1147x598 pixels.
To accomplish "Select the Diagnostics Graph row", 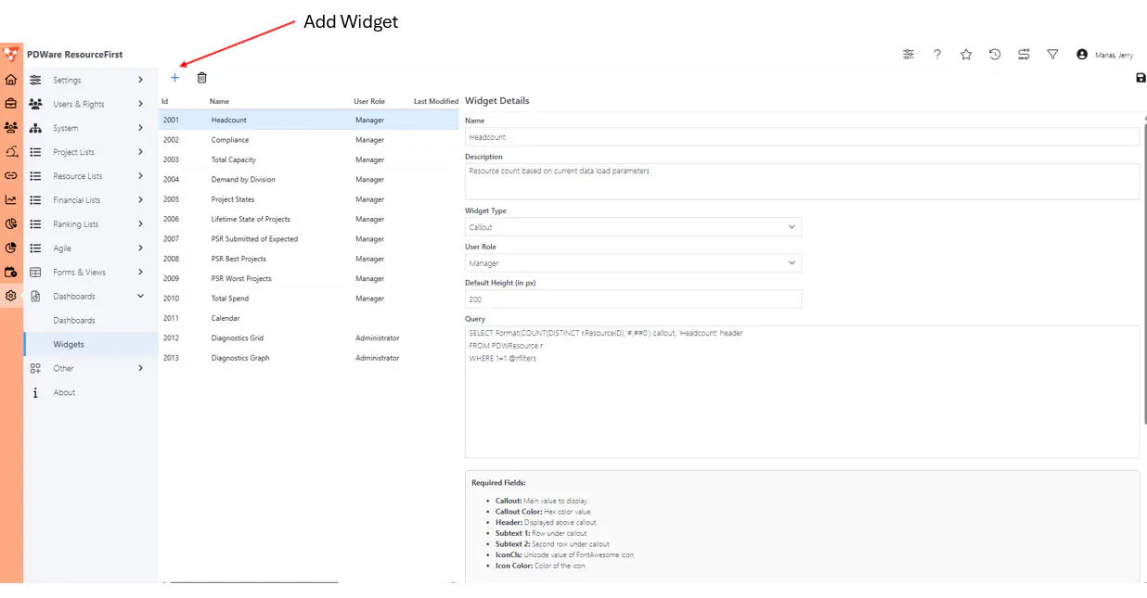I will 308,358.
